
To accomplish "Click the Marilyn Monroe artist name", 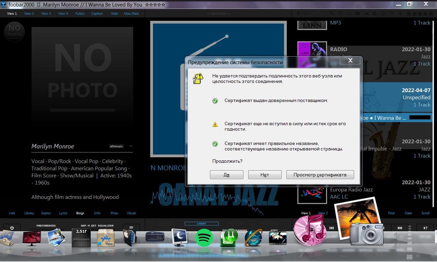I will (53, 146).
